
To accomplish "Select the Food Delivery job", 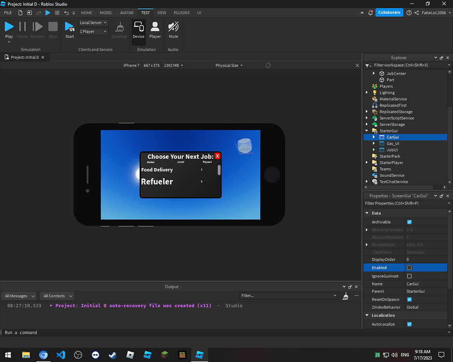I will [157, 169].
